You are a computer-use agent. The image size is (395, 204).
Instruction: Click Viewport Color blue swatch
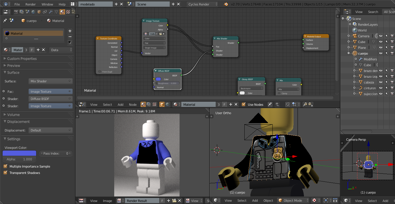[19, 153]
